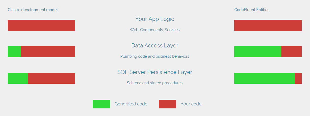The width and height of the screenshot is (310, 116).
Task: Click green segment of classic SQL Server bar
Action: coord(18,78)
